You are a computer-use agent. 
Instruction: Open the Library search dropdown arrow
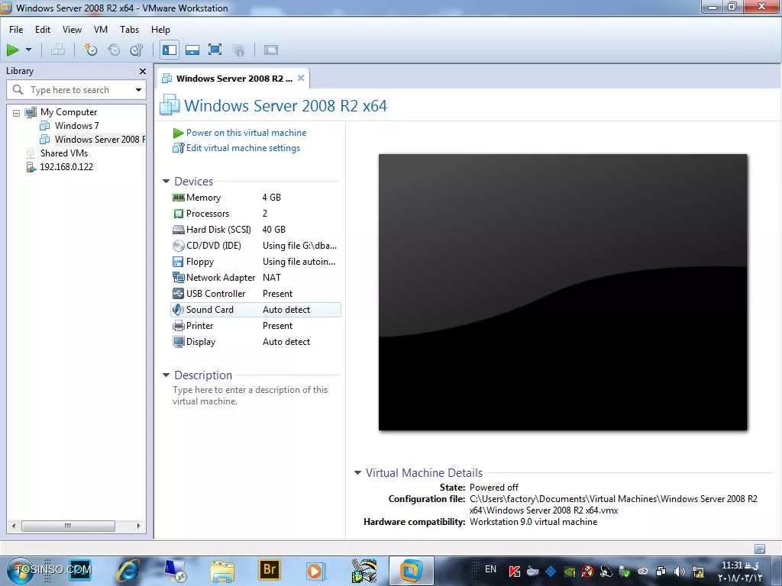pos(139,90)
